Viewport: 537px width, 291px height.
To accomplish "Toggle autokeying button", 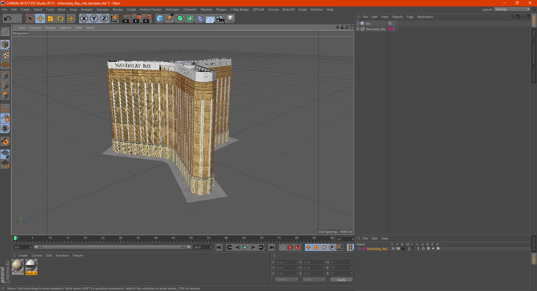I will [290, 247].
